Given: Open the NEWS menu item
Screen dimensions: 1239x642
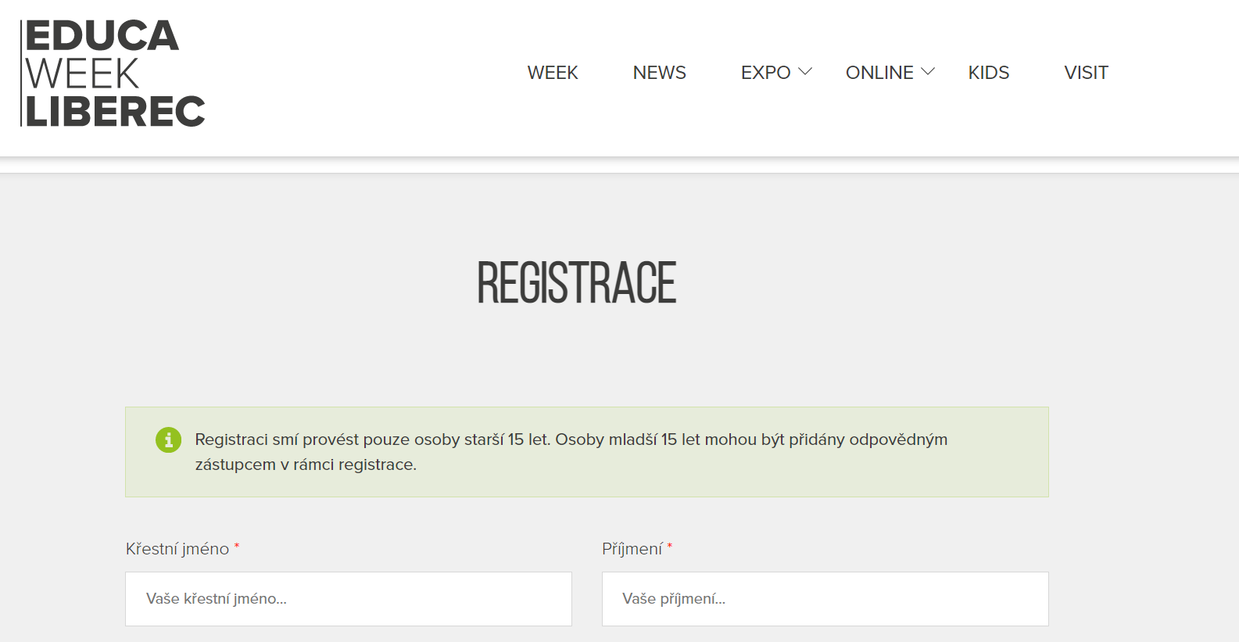Looking at the screenshot, I should point(660,73).
